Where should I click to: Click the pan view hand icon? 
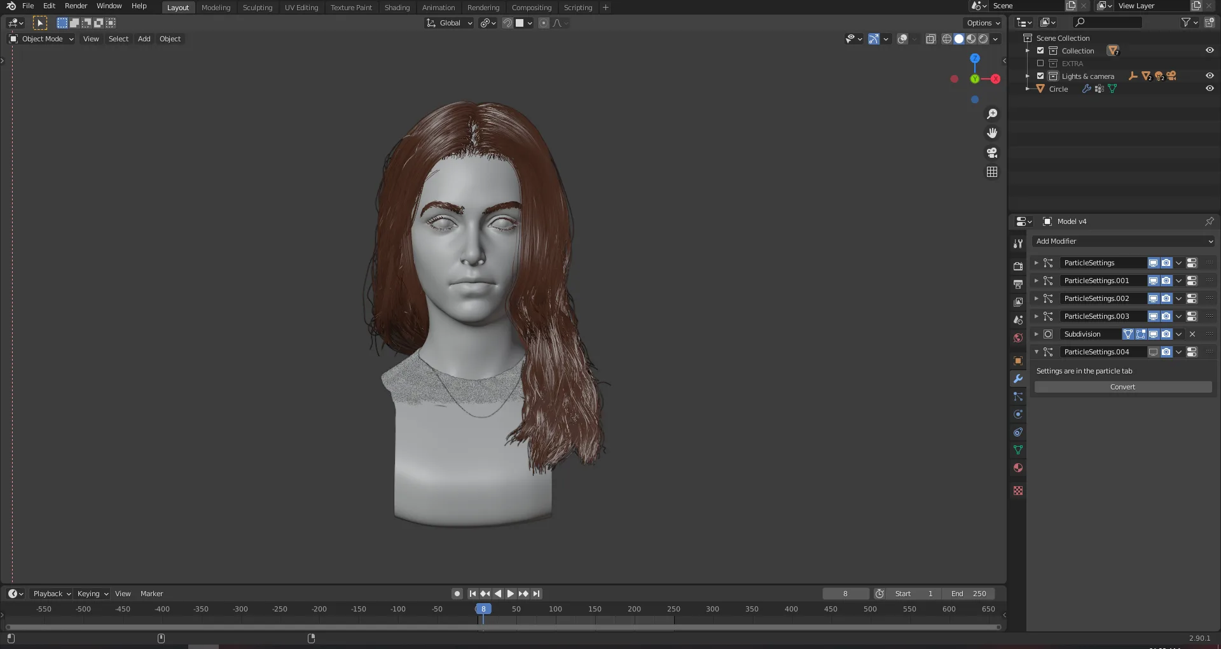(992, 133)
